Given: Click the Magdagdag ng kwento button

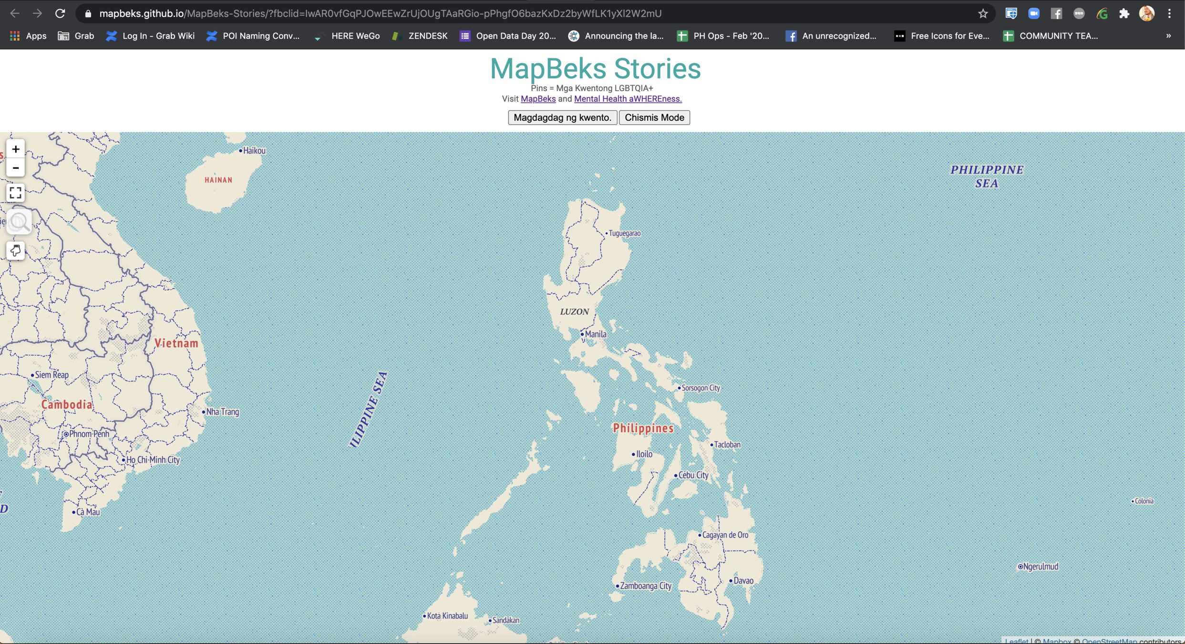Looking at the screenshot, I should click(562, 117).
